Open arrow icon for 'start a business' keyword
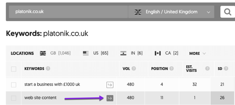The height and width of the screenshot is (105, 235). [x=110, y=85]
